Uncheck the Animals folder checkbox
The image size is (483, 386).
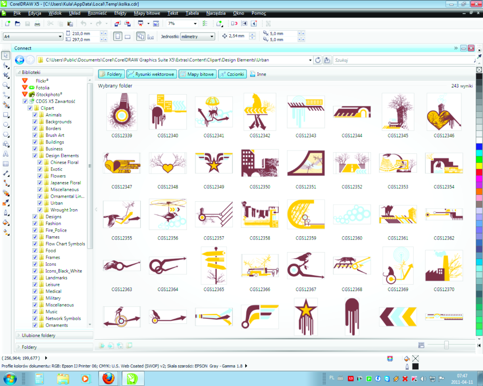[x=35, y=115]
